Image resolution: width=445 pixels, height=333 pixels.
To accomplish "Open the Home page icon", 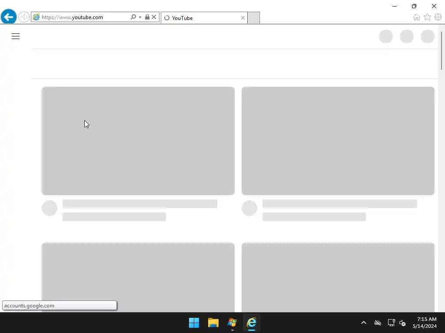I will [417, 17].
